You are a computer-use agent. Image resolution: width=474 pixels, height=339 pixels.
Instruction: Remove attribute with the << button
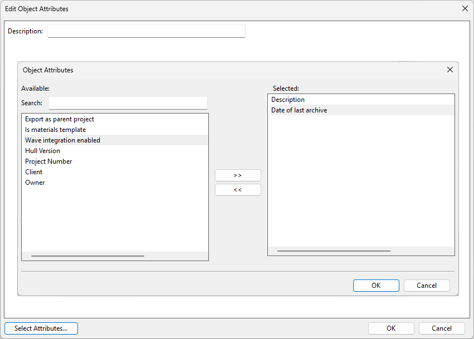238,190
